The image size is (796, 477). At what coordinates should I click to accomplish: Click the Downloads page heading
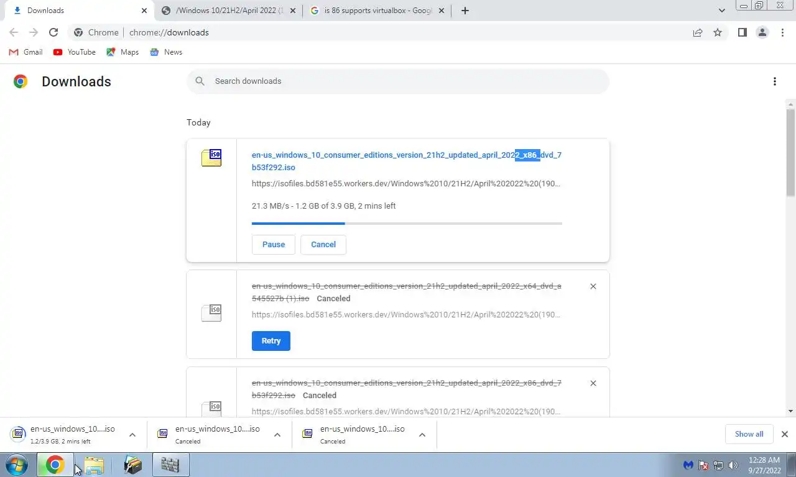point(76,81)
